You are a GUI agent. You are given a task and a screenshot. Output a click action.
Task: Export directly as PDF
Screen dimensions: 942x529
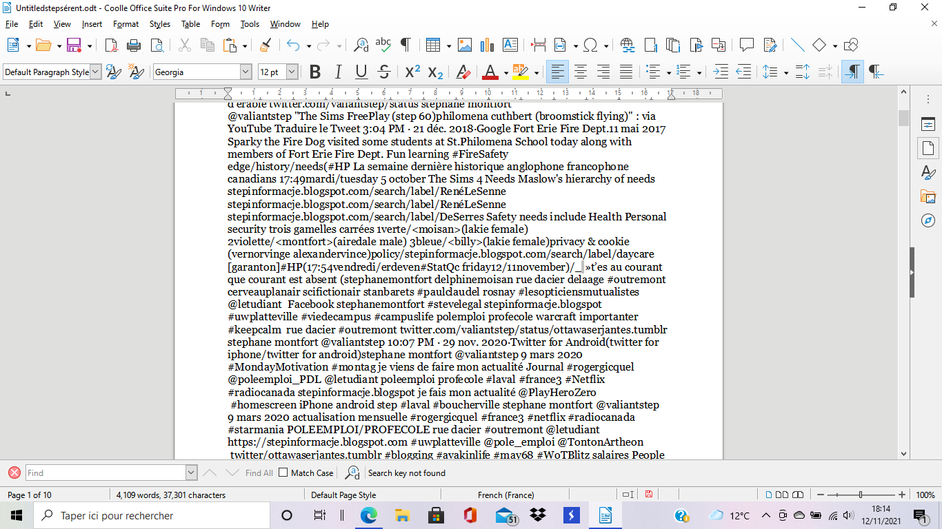pos(111,45)
